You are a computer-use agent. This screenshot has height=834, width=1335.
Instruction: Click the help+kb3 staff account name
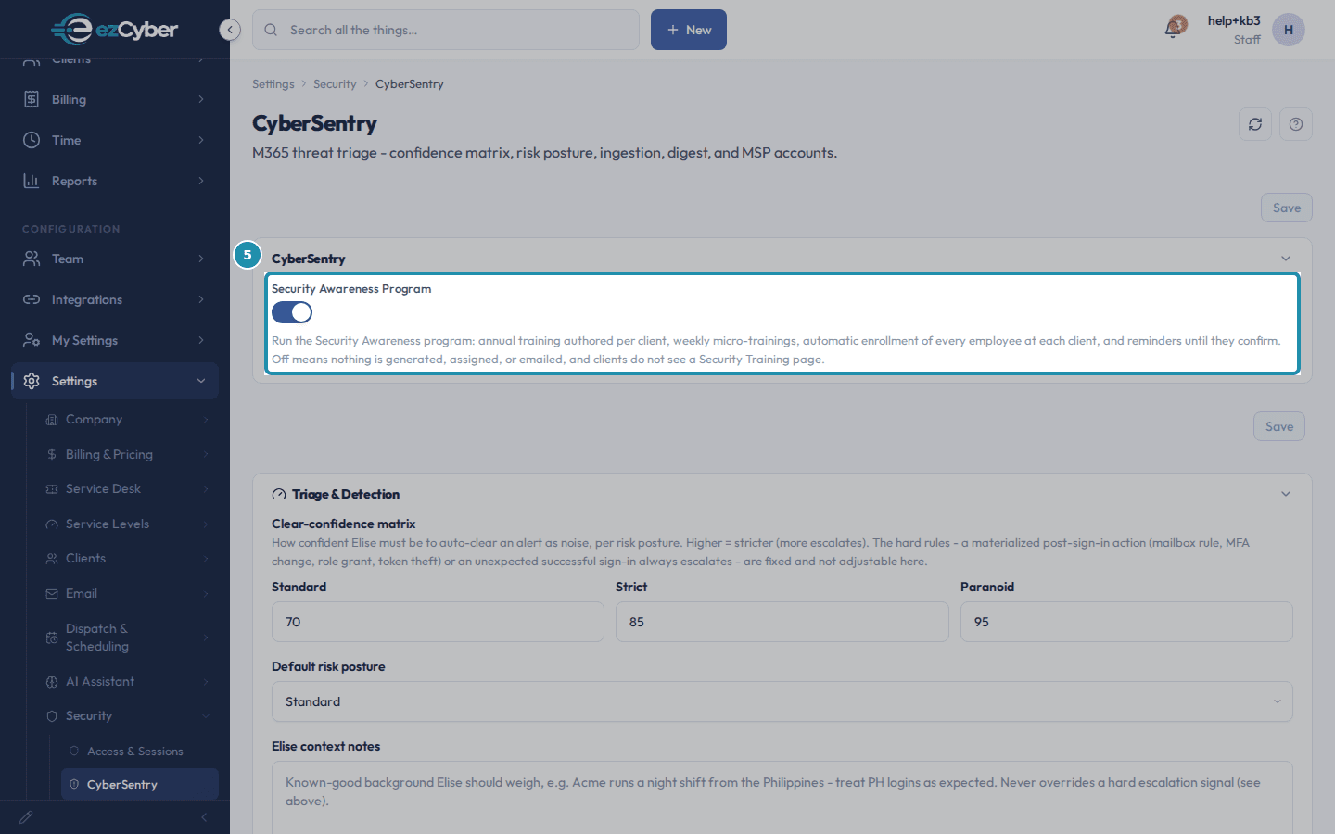1234,21
